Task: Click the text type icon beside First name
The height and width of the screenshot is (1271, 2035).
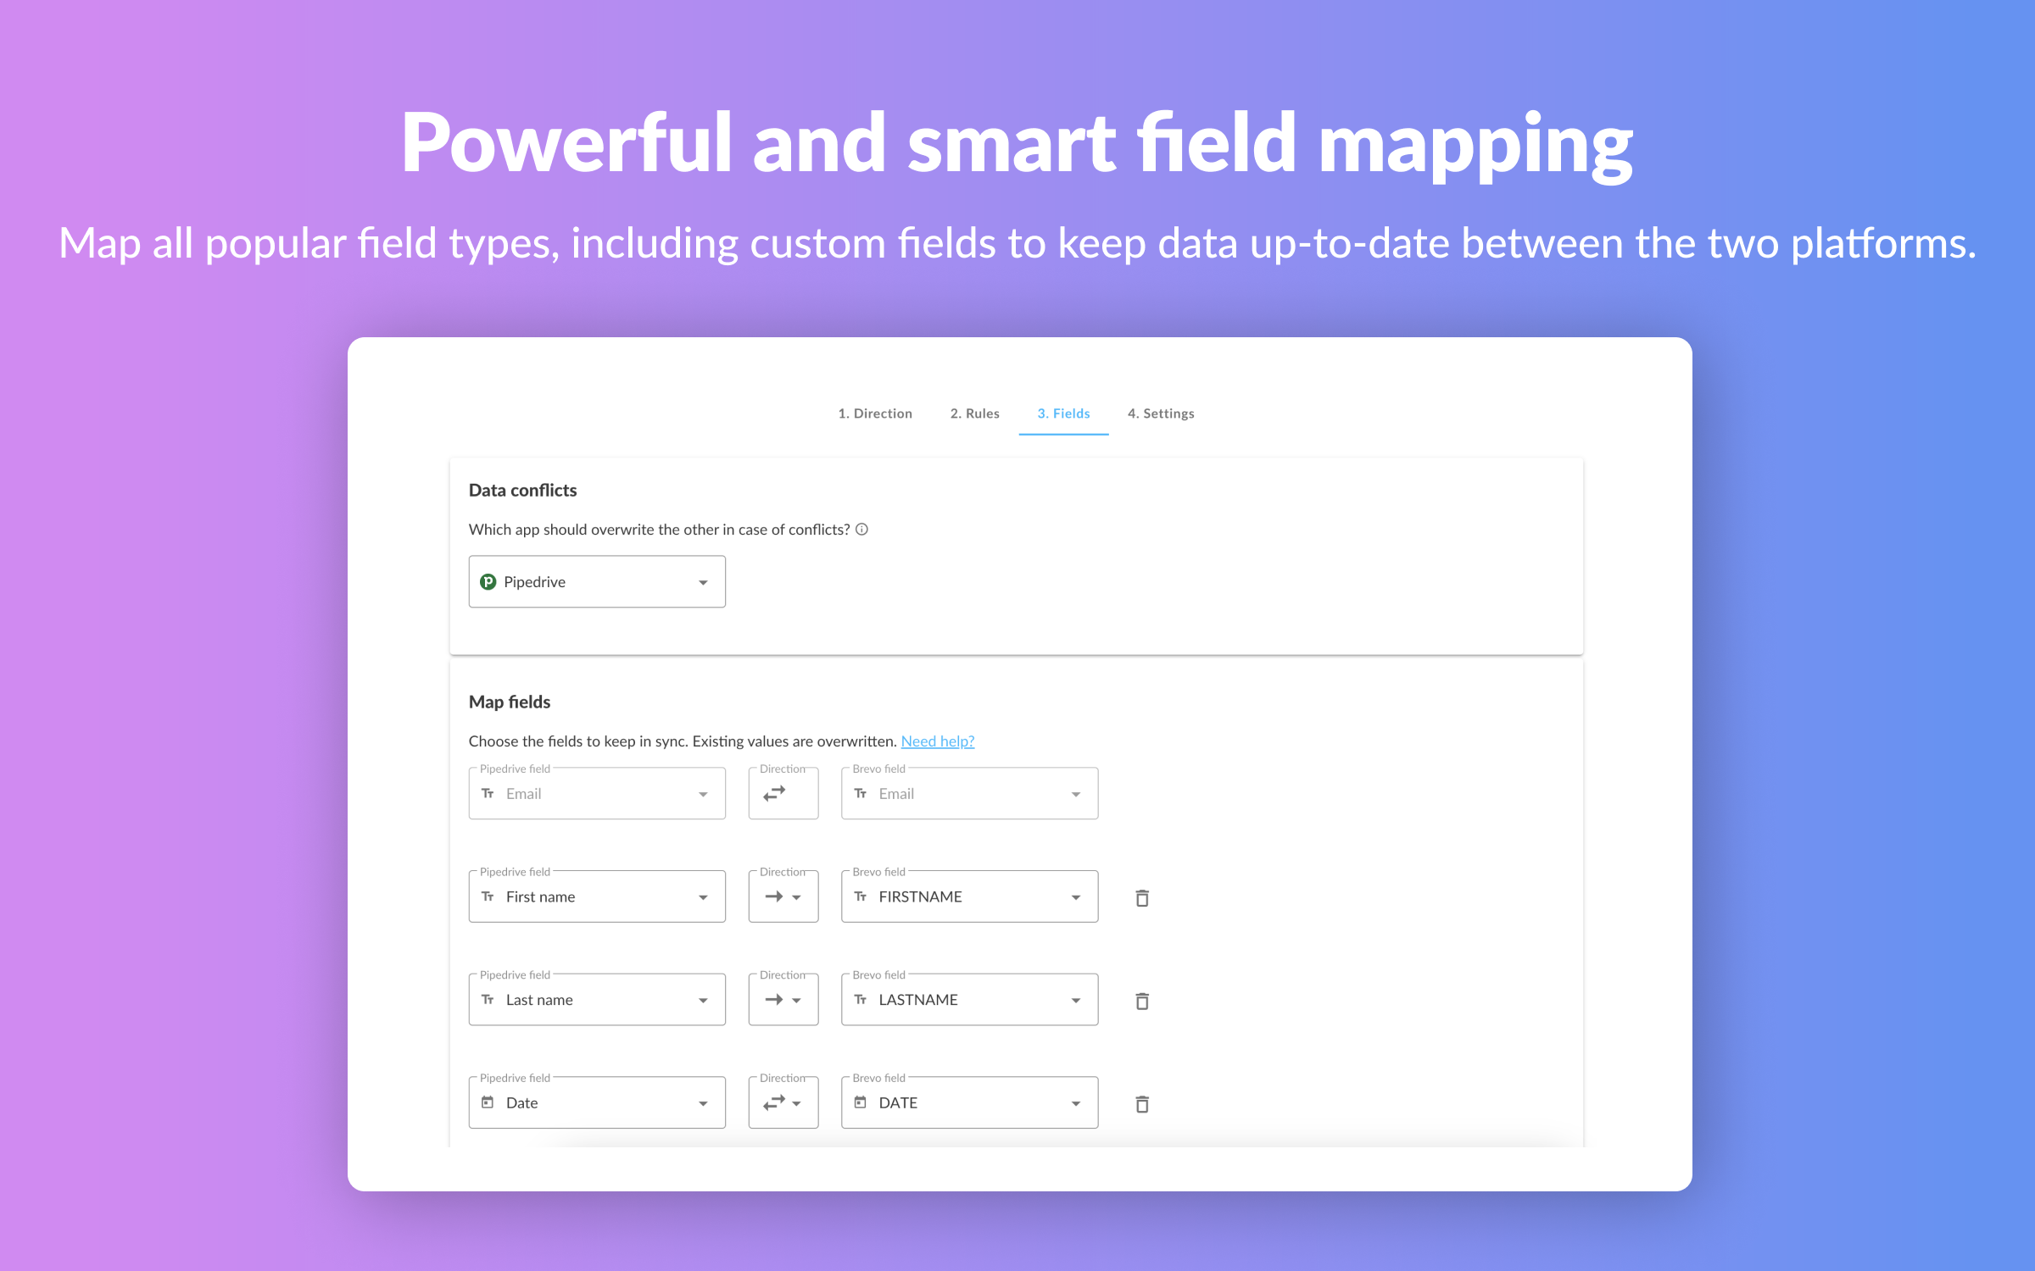Action: coord(488,896)
